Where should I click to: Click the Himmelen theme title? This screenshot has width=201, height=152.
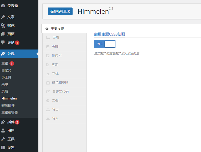93,11
